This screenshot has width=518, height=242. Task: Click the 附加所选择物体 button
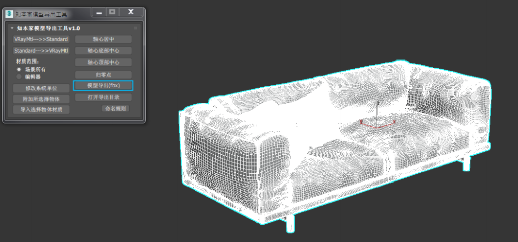pos(41,99)
